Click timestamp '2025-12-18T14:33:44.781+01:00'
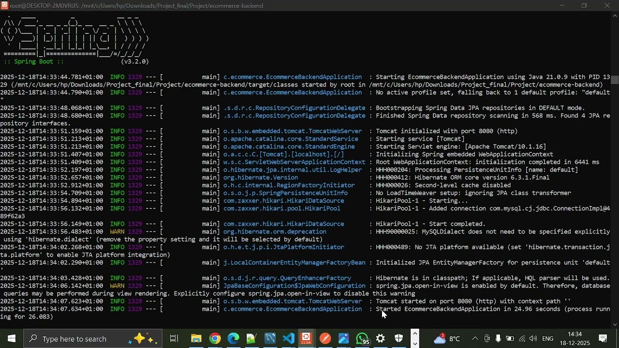 pyautogui.click(x=51, y=77)
